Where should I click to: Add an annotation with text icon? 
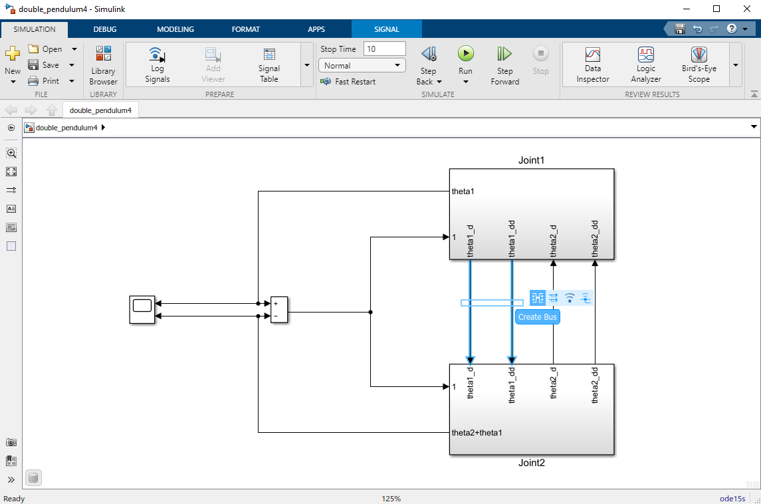[11, 209]
